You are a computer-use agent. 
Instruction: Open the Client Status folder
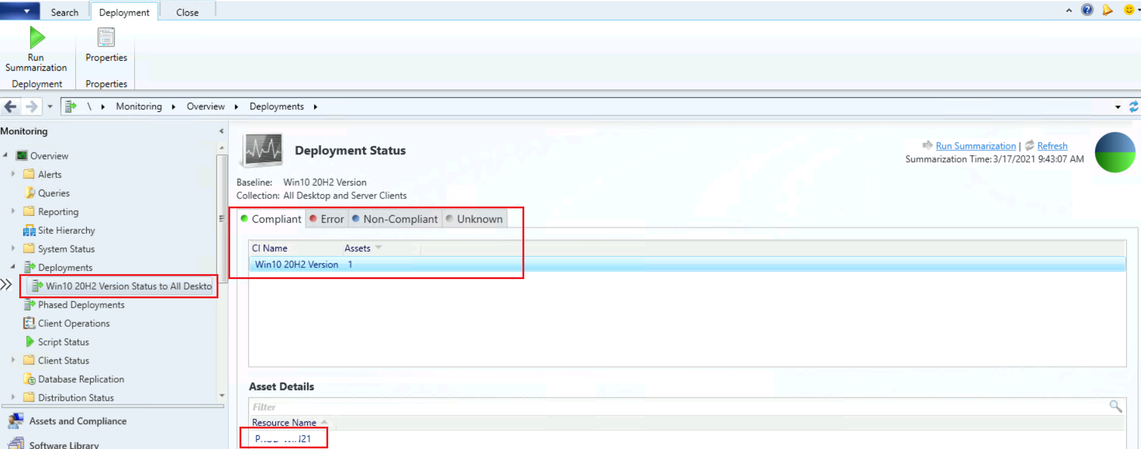point(63,360)
